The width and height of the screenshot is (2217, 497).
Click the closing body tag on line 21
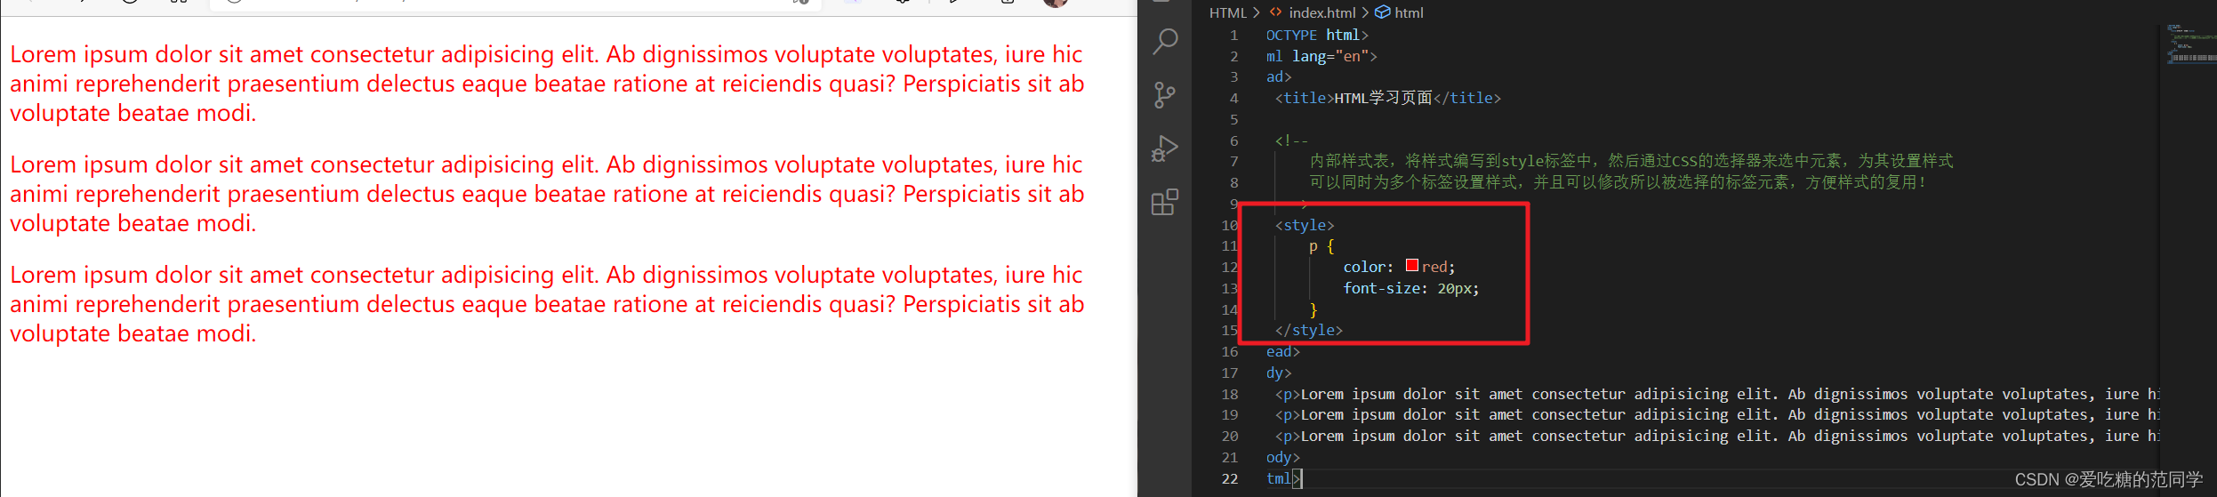coord(1282,457)
